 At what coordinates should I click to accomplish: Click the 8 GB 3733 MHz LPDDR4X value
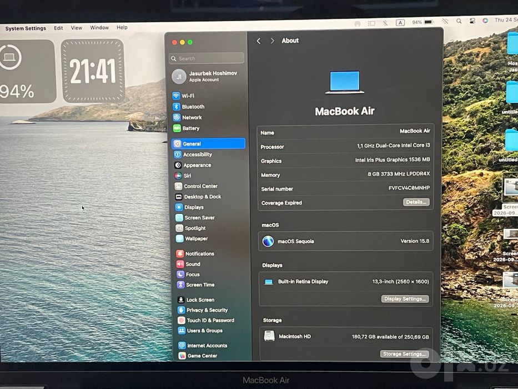click(x=399, y=174)
